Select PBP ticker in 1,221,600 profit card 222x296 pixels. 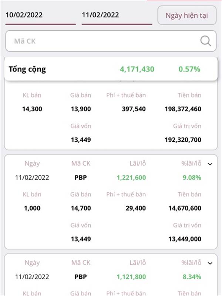[81, 178]
